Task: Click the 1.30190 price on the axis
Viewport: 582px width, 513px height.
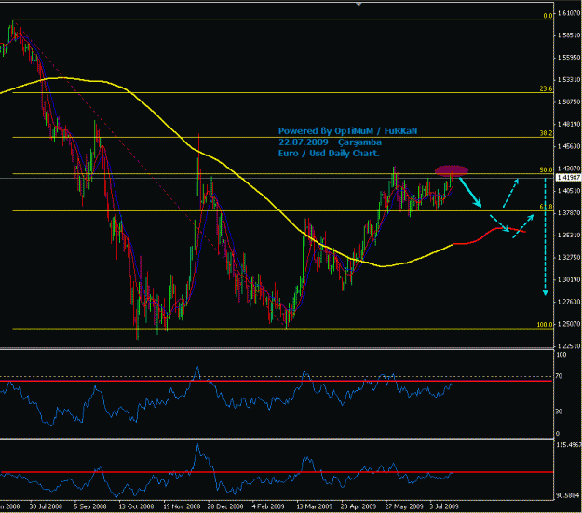Action: click(x=569, y=279)
